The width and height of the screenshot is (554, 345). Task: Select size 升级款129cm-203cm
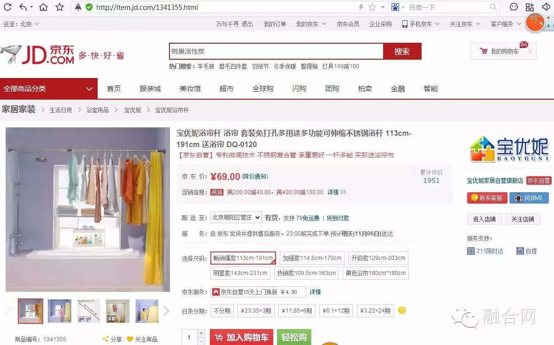tap(378, 258)
